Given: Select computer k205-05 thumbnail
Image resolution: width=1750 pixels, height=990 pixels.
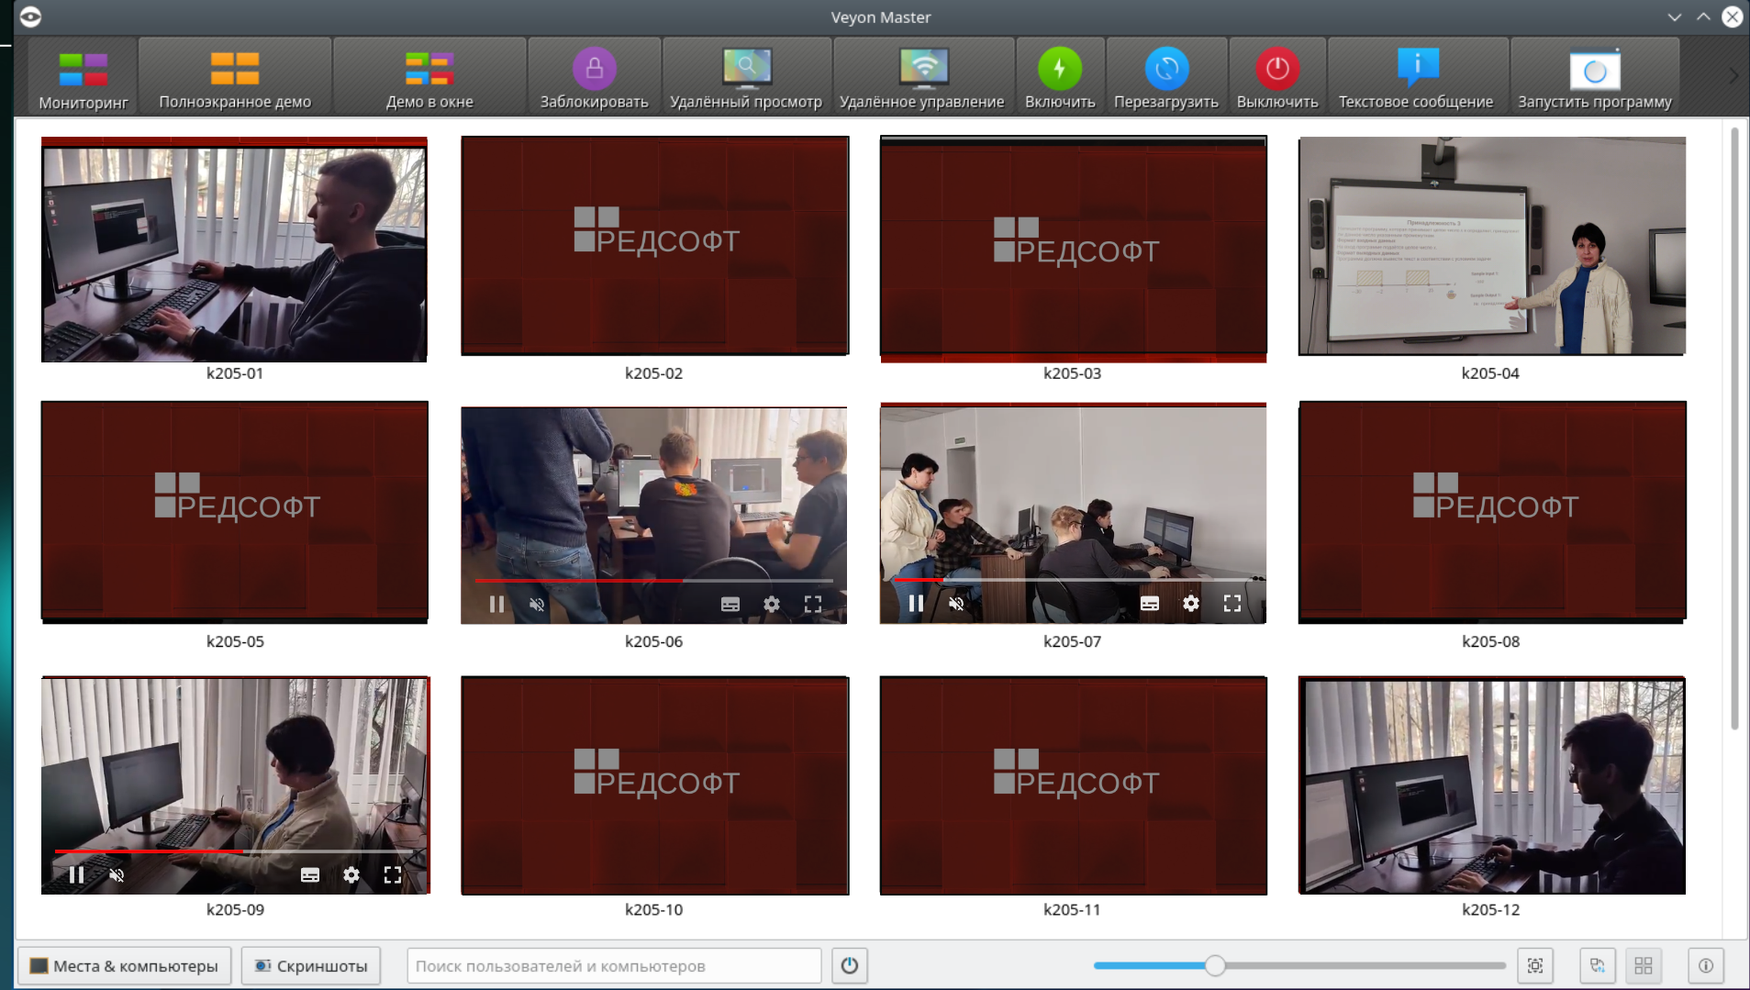Looking at the screenshot, I should point(234,512).
